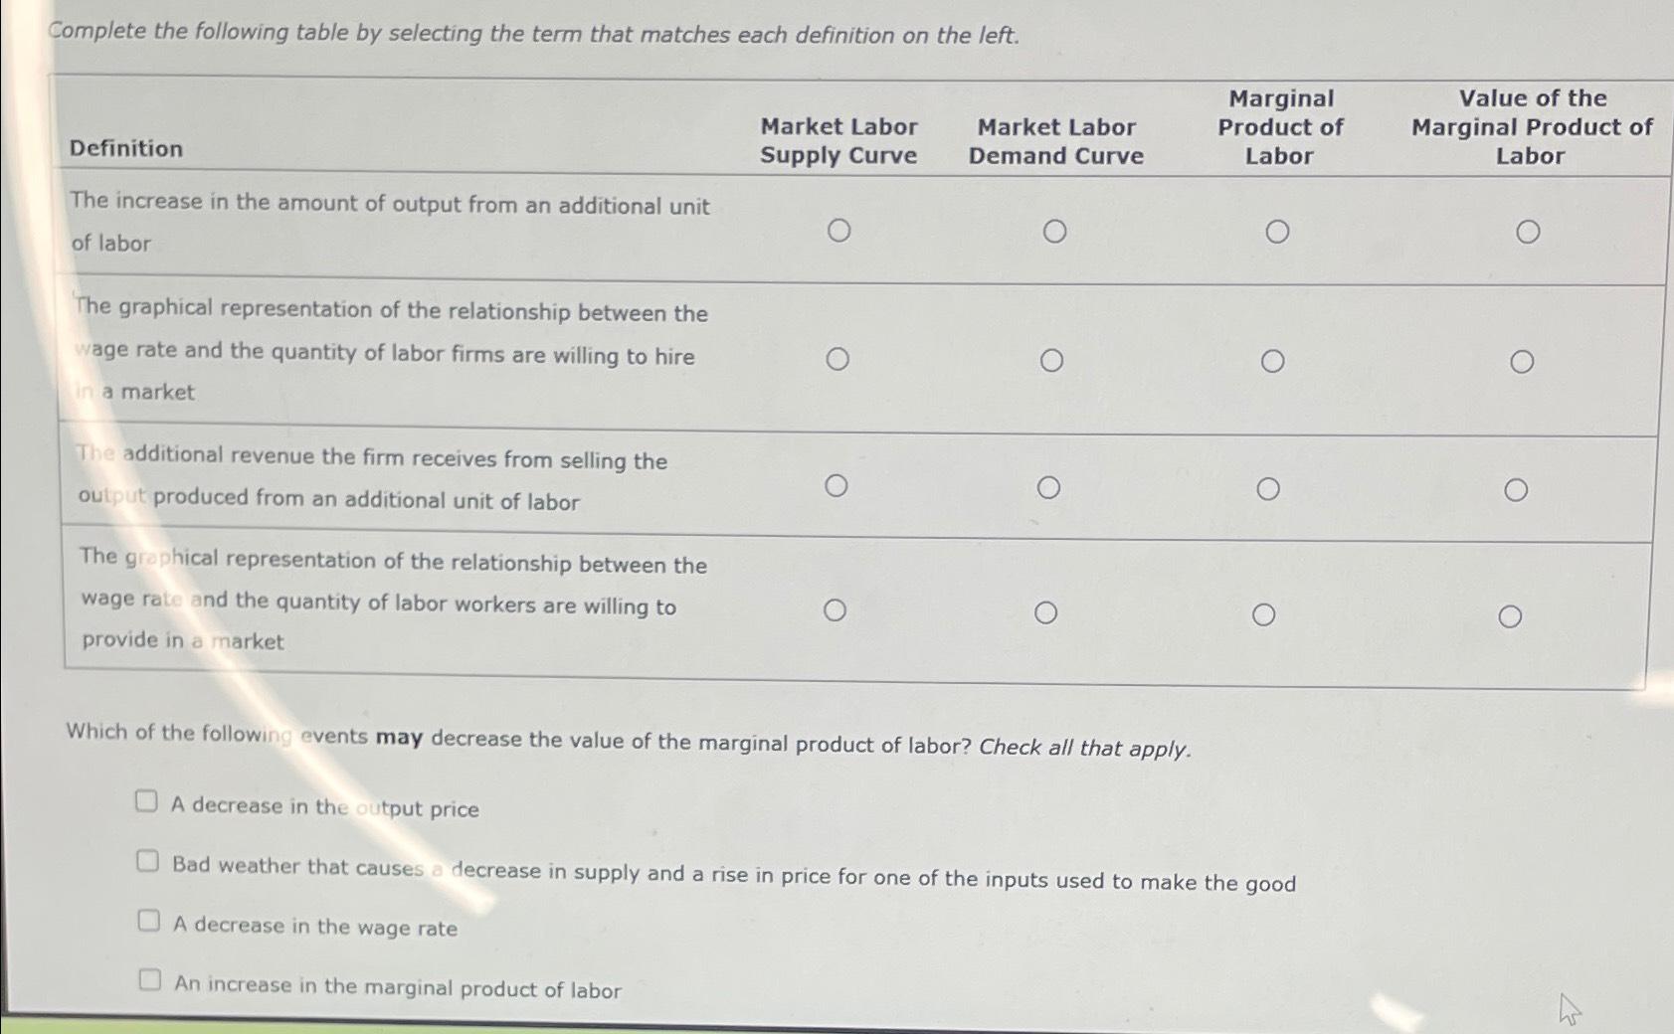Viewport: 1674px width, 1034px height.
Task: Select Value of the Marginal Product for second definition
Action: (x=1521, y=358)
